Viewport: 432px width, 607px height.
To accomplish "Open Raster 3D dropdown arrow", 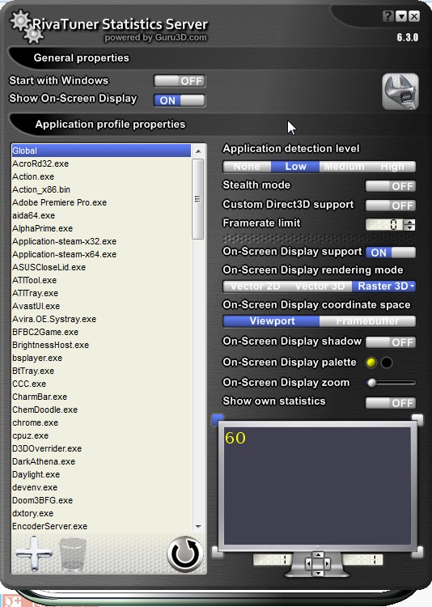I will click(412, 286).
